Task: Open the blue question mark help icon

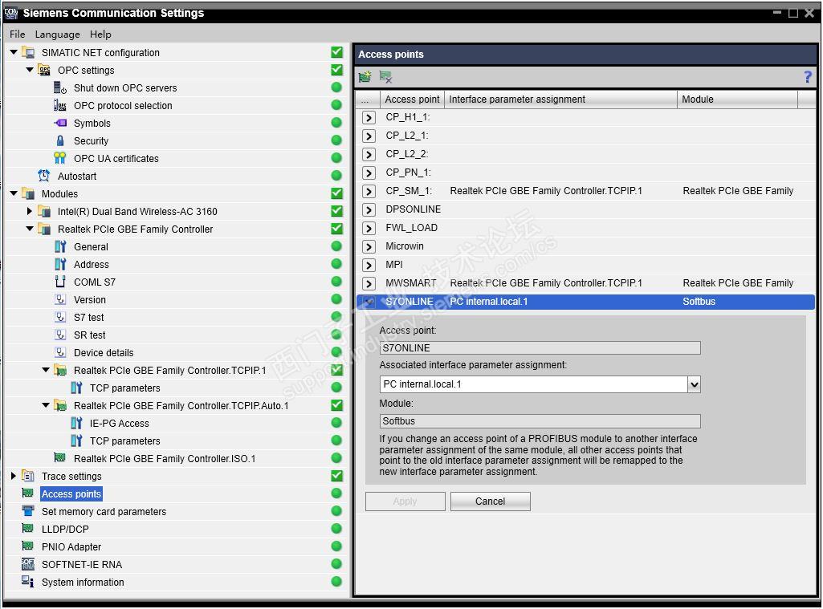Action: pos(808,77)
